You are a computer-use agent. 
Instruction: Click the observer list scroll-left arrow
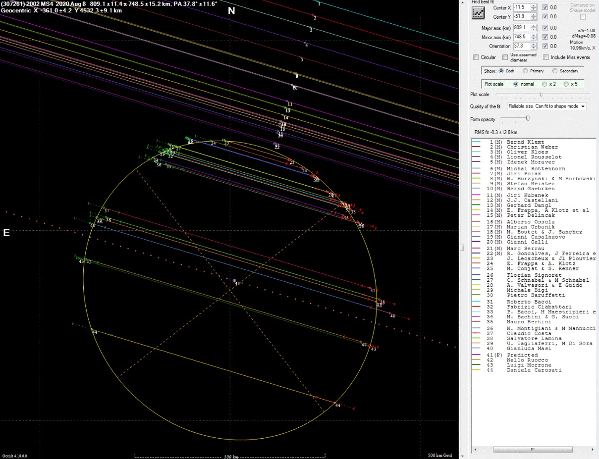pos(476,450)
